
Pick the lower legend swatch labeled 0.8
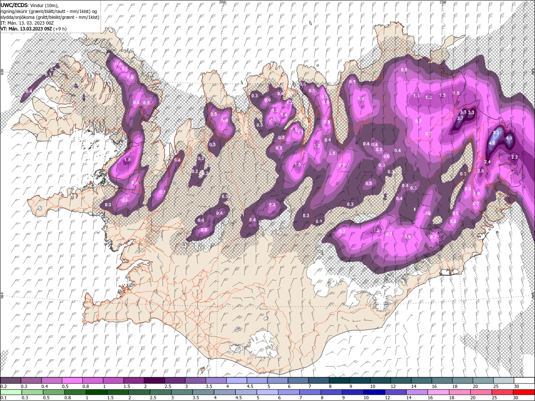75,392
